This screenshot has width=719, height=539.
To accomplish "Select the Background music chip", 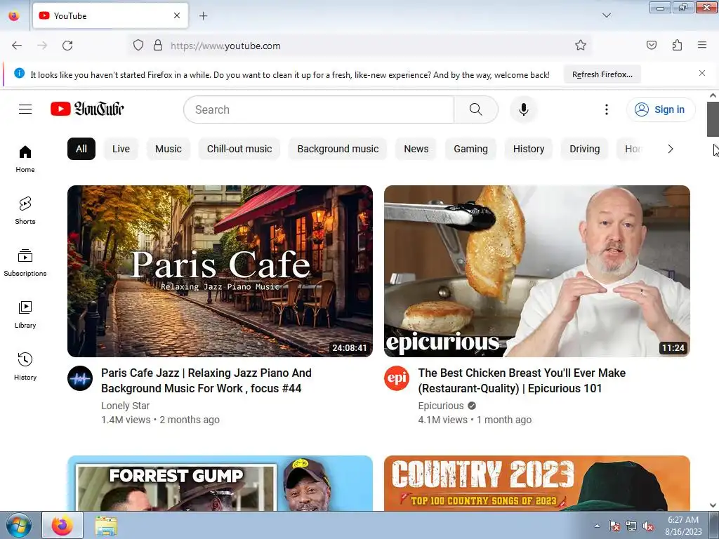I will (338, 149).
